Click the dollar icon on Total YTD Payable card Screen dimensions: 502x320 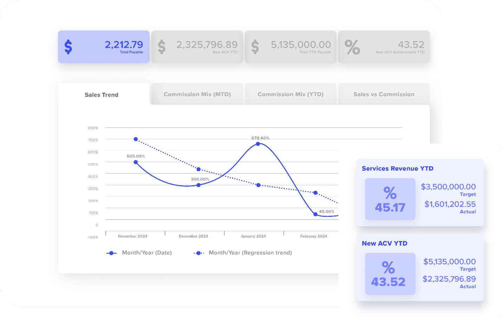click(255, 47)
